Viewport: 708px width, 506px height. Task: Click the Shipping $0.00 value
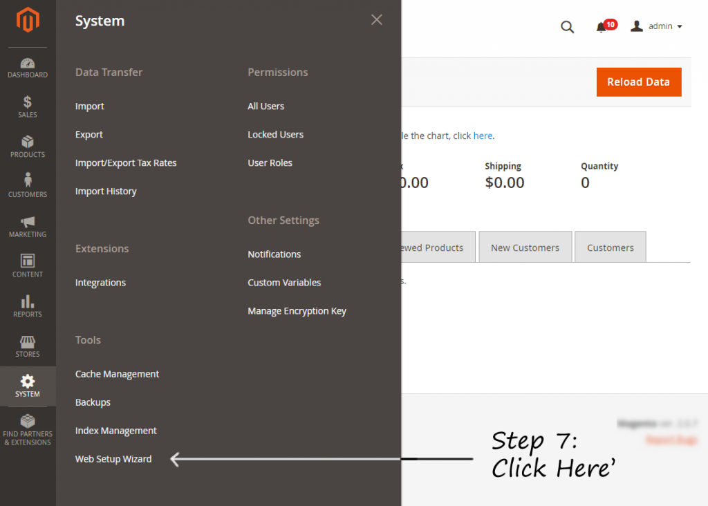[504, 182]
